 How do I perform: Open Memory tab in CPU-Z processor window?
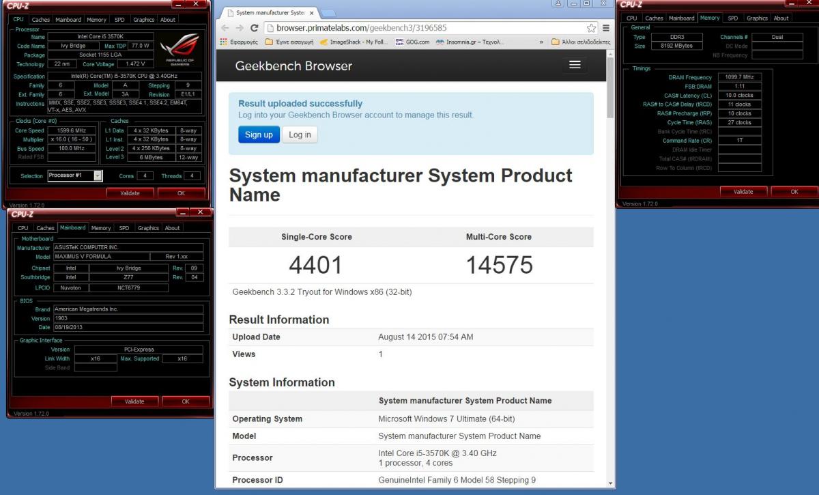coord(96,20)
